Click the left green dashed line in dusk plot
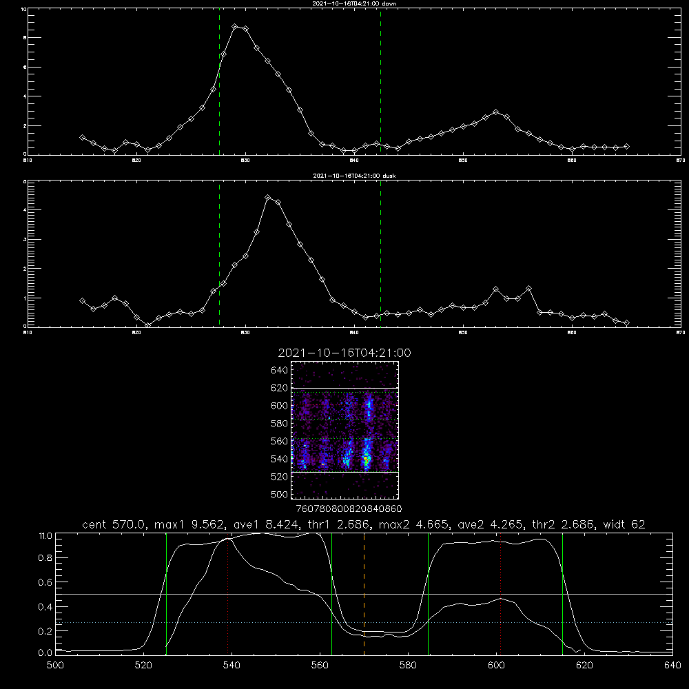The height and width of the screenshot is (689, 689). [x=219, y=254]
